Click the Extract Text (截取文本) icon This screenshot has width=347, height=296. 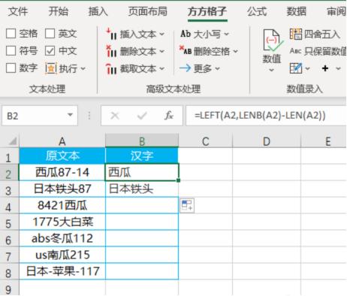111,68
